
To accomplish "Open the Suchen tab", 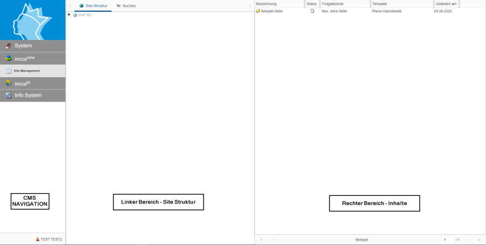I will click(x=126, y=5).
